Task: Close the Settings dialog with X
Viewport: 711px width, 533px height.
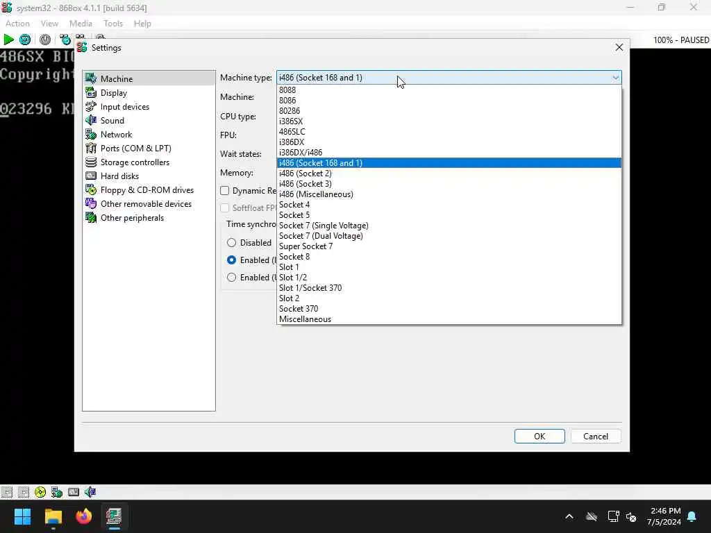Action: click(619, 47)
